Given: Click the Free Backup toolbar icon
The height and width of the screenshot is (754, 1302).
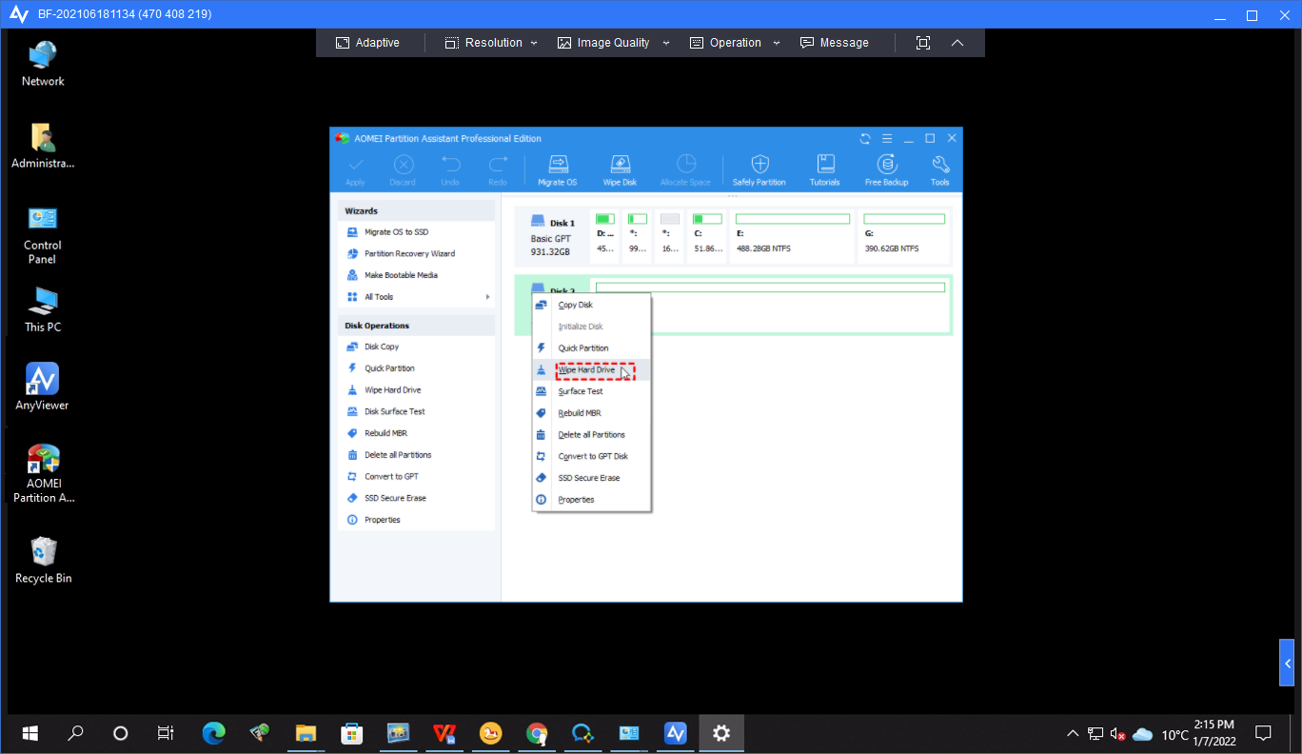Looking at the screenshot, I should (886, 169).
